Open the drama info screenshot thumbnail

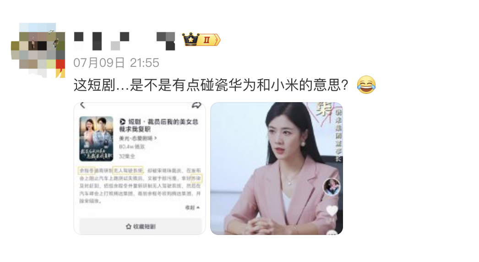(140, 169)
